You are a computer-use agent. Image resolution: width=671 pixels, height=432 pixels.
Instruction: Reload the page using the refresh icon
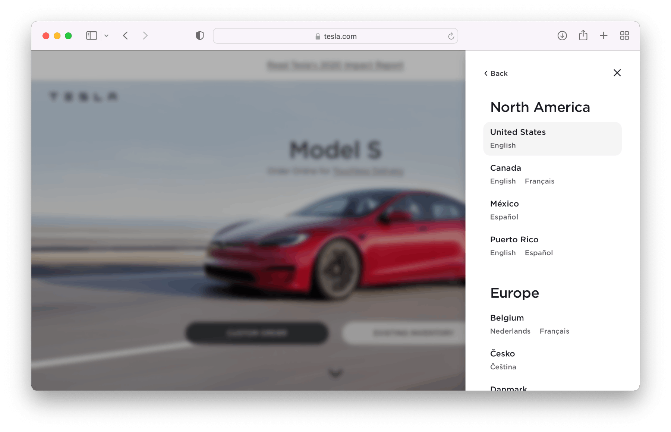(451, 36)
